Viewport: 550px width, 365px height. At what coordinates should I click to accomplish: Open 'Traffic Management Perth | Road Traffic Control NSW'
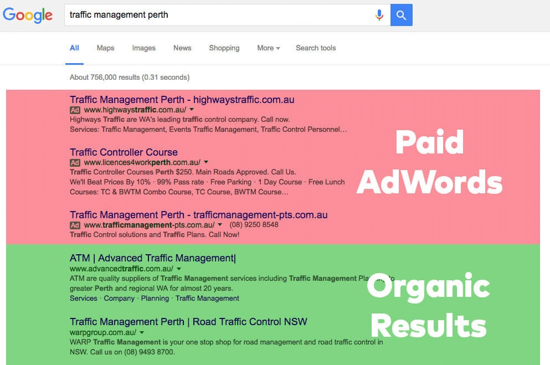click(188, 322)
